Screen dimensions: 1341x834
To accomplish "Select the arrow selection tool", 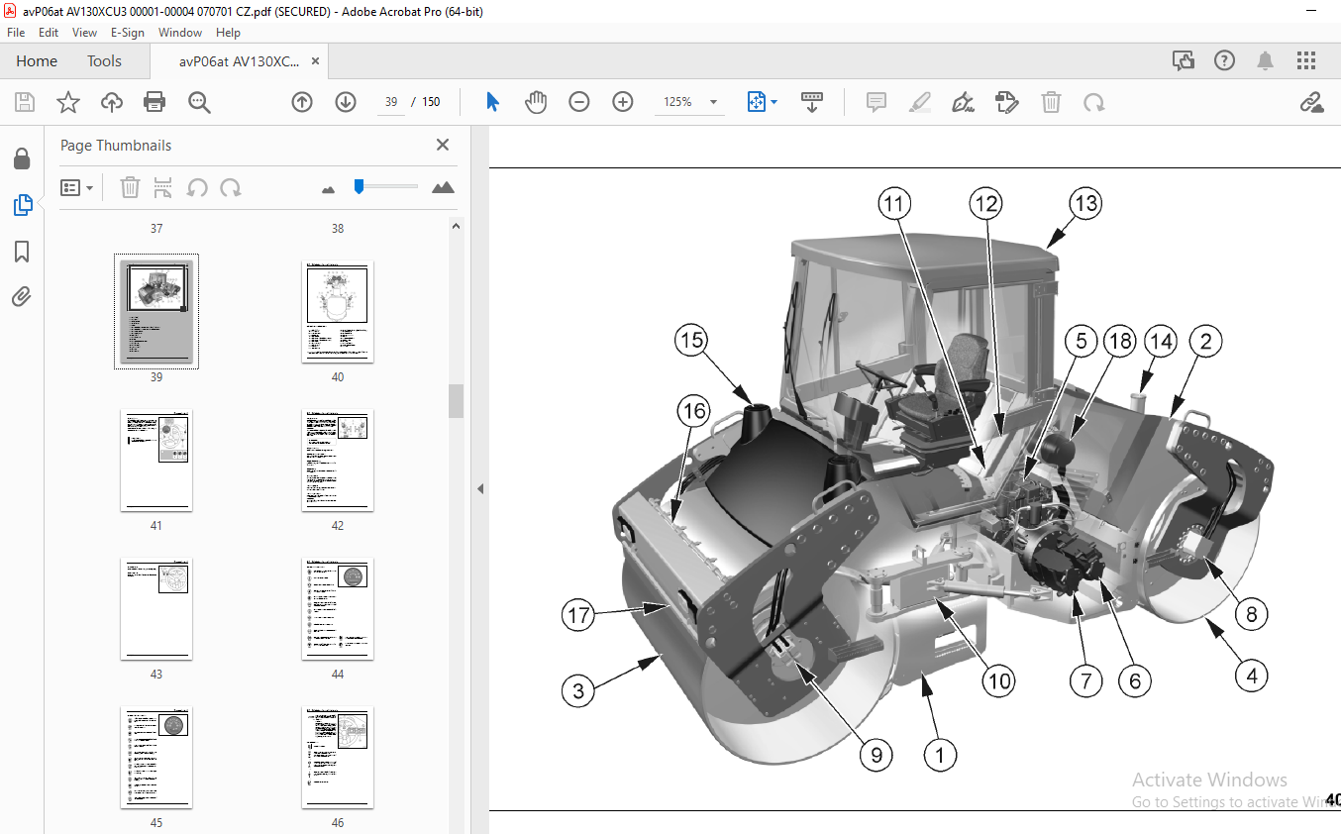I will (493, 102).
